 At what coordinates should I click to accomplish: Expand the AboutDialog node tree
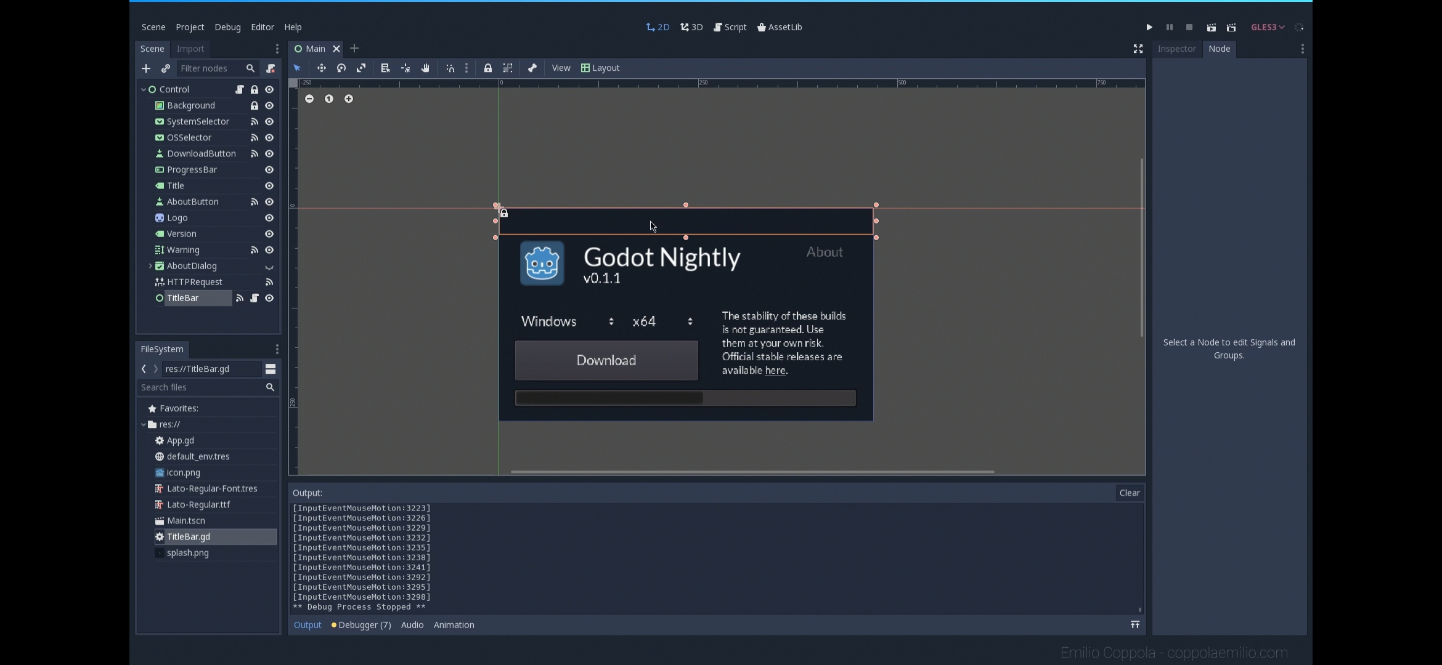pyautogui.click(x=150, y=265)
